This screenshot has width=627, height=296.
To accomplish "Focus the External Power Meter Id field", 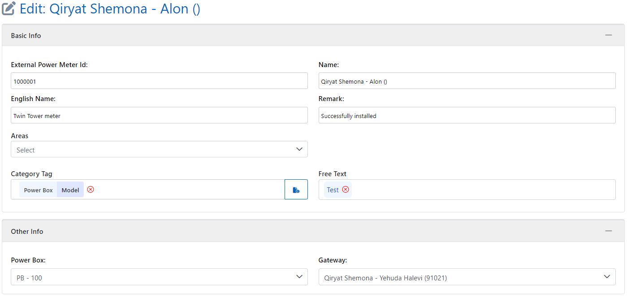I will click(159, 81).
